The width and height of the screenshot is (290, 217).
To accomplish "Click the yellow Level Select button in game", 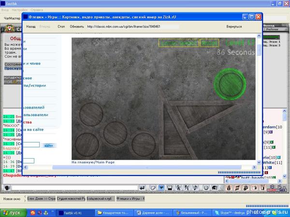I will 179,43.
